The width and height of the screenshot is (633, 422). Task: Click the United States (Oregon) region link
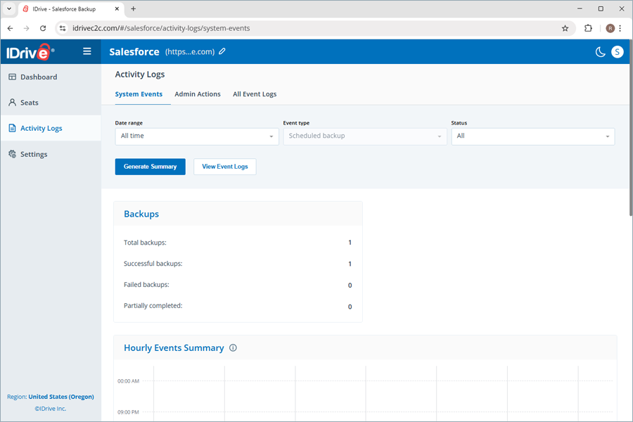(60, 397)
